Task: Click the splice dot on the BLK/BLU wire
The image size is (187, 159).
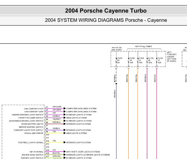Action: 116,84
